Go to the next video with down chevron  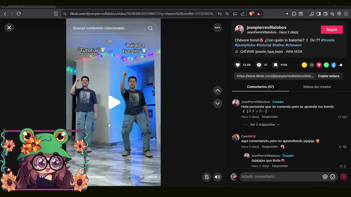pos(217,103)
